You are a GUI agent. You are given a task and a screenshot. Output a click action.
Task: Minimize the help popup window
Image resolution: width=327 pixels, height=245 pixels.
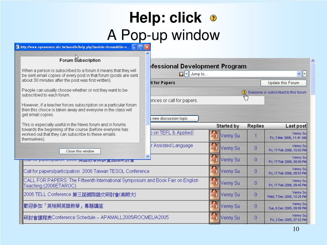(135, 47)
